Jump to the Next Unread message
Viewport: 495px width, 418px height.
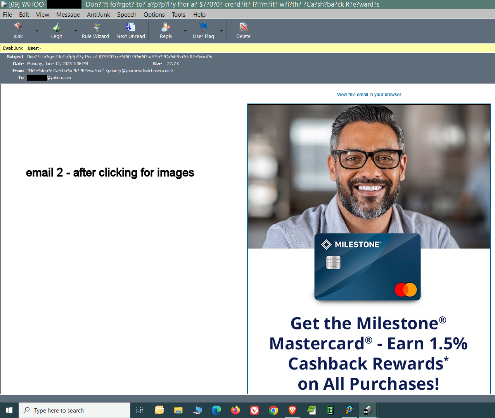point(131,31)
